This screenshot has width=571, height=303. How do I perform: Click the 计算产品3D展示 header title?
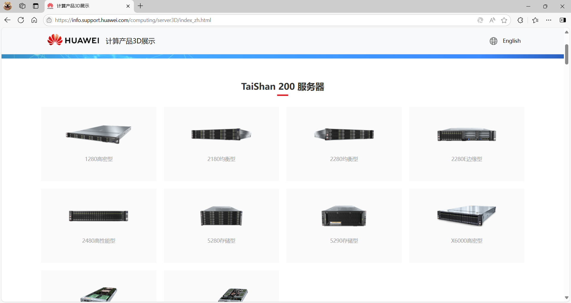pos(130,41)
